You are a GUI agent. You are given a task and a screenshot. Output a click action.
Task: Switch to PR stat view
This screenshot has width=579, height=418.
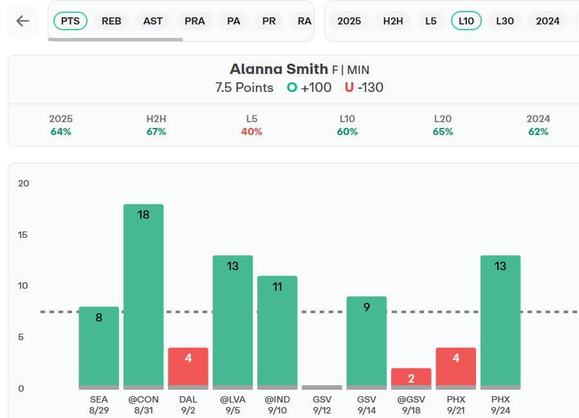click(x=269, y=21)
